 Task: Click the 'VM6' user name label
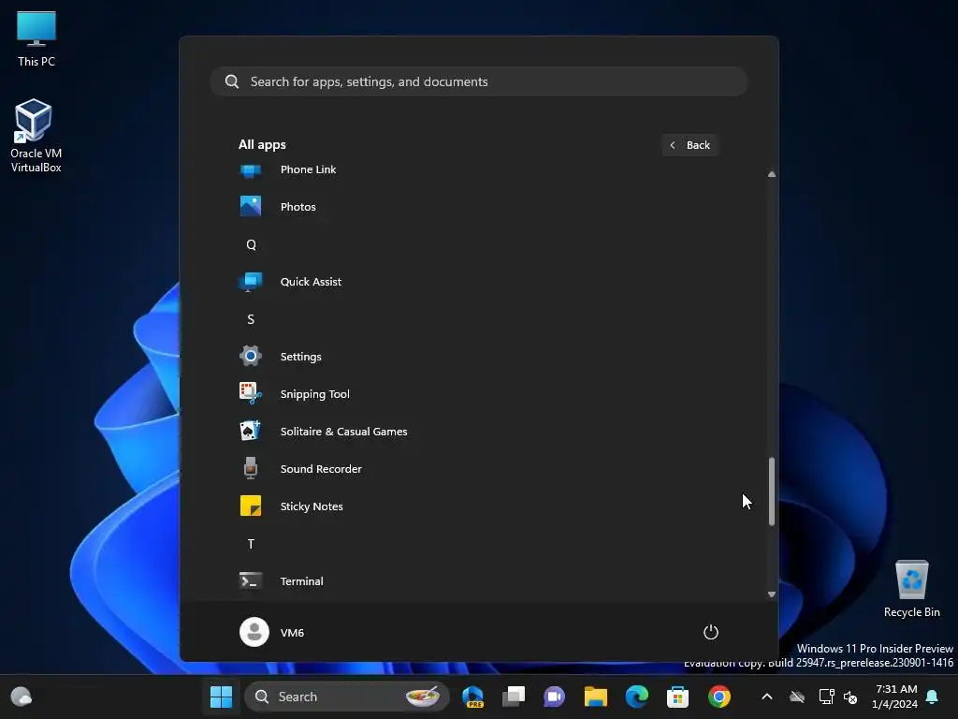point(292,633)
